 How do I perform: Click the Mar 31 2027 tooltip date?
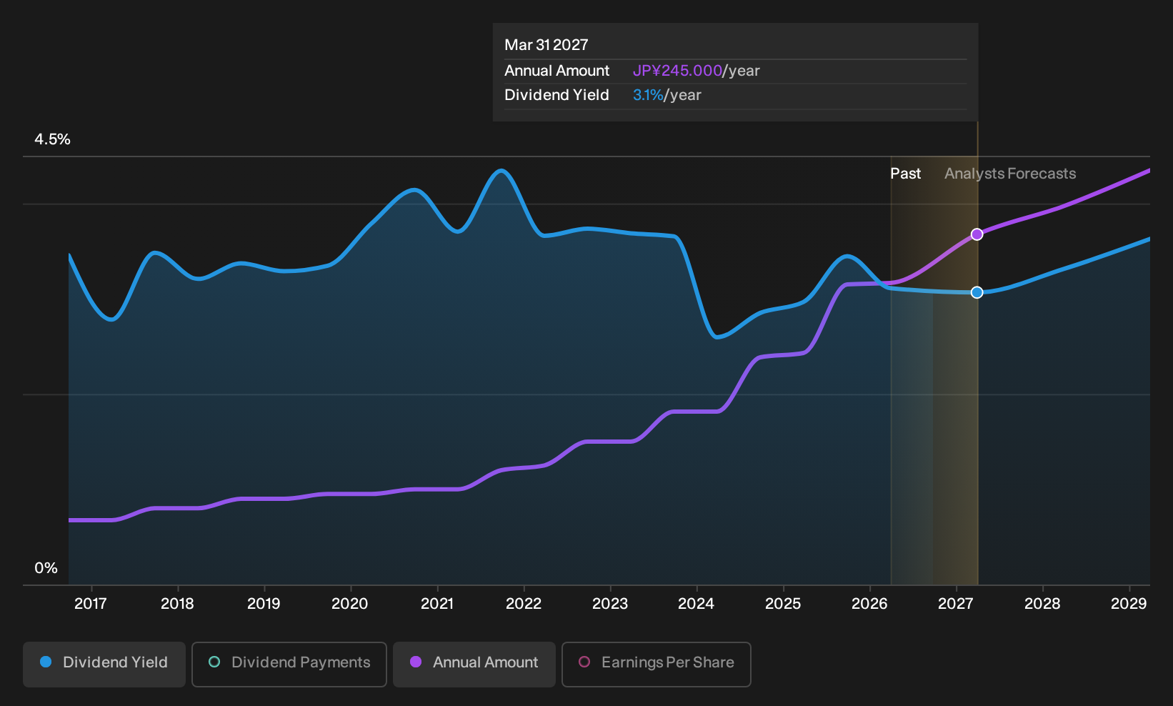(x=546, y=45)
